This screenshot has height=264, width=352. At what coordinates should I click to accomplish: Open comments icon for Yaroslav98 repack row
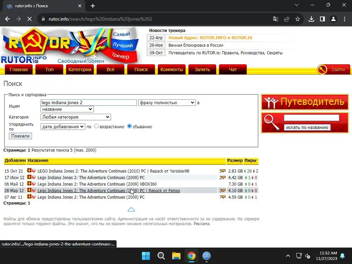coord(223,171)
